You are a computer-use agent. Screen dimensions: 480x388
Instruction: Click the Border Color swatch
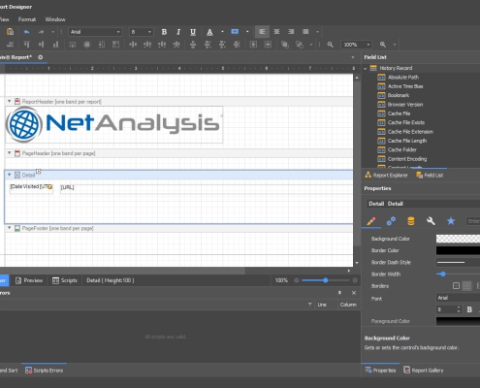[x=458, y=250]
